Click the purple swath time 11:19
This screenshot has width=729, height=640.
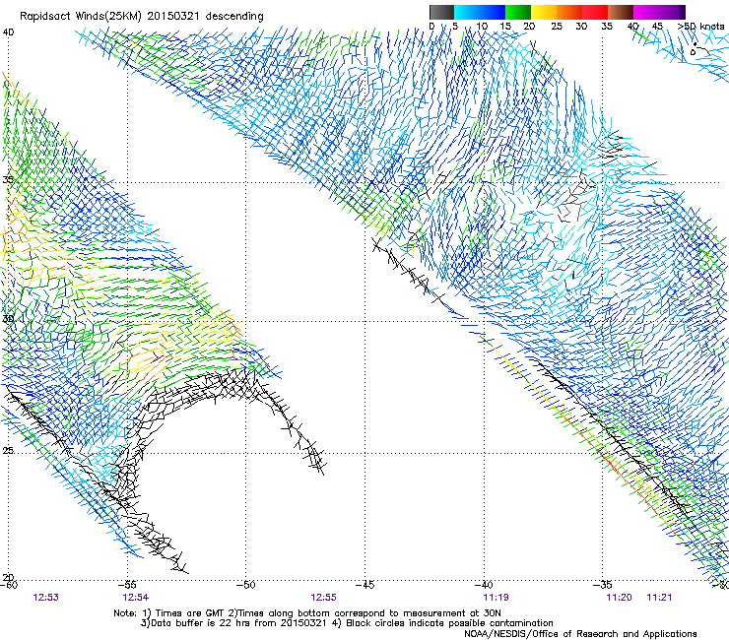click(496, 598)
